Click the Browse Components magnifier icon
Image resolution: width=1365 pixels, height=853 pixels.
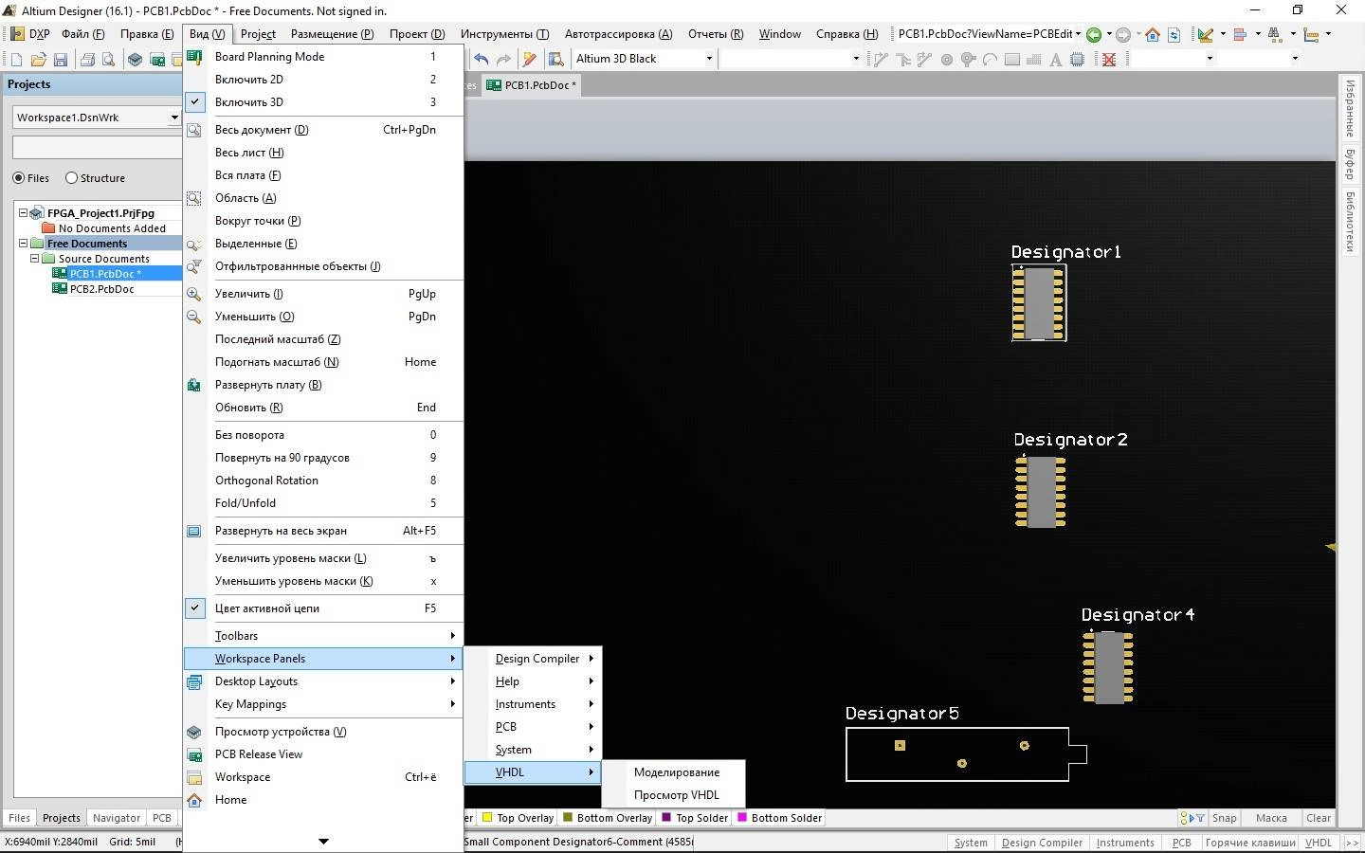(556, 59)
